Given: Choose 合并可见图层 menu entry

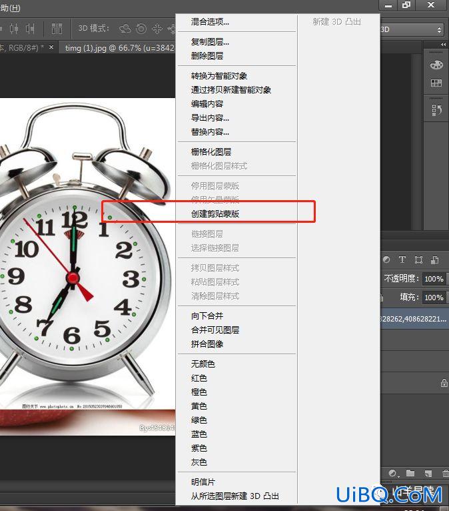Looking at the screenshot, I should point(236,330).
